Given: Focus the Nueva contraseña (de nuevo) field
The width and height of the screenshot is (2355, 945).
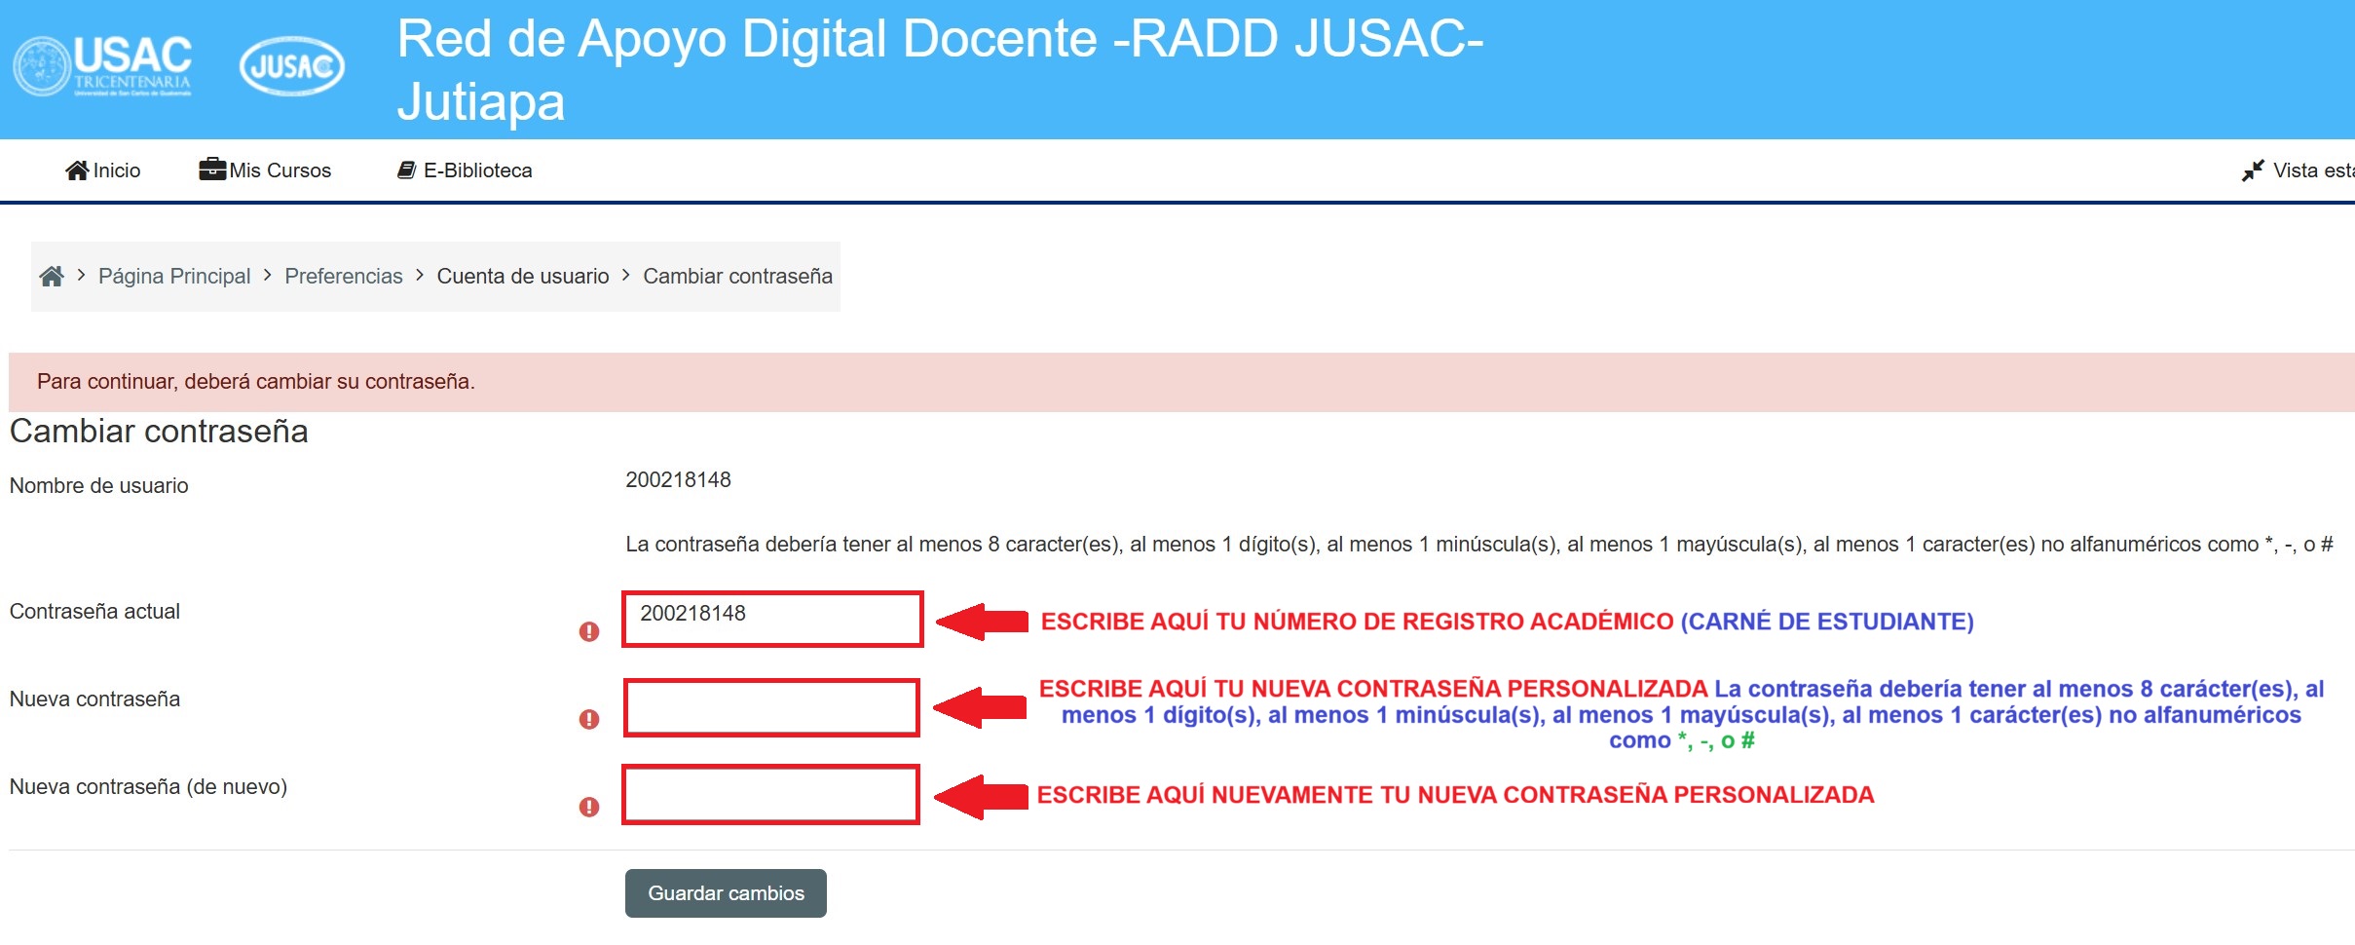Looking at the screenshot, I should point(770,795).
